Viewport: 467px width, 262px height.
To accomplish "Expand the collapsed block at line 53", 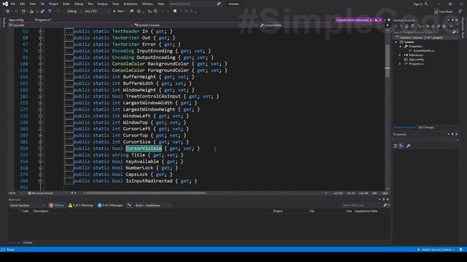I will 41,31.
